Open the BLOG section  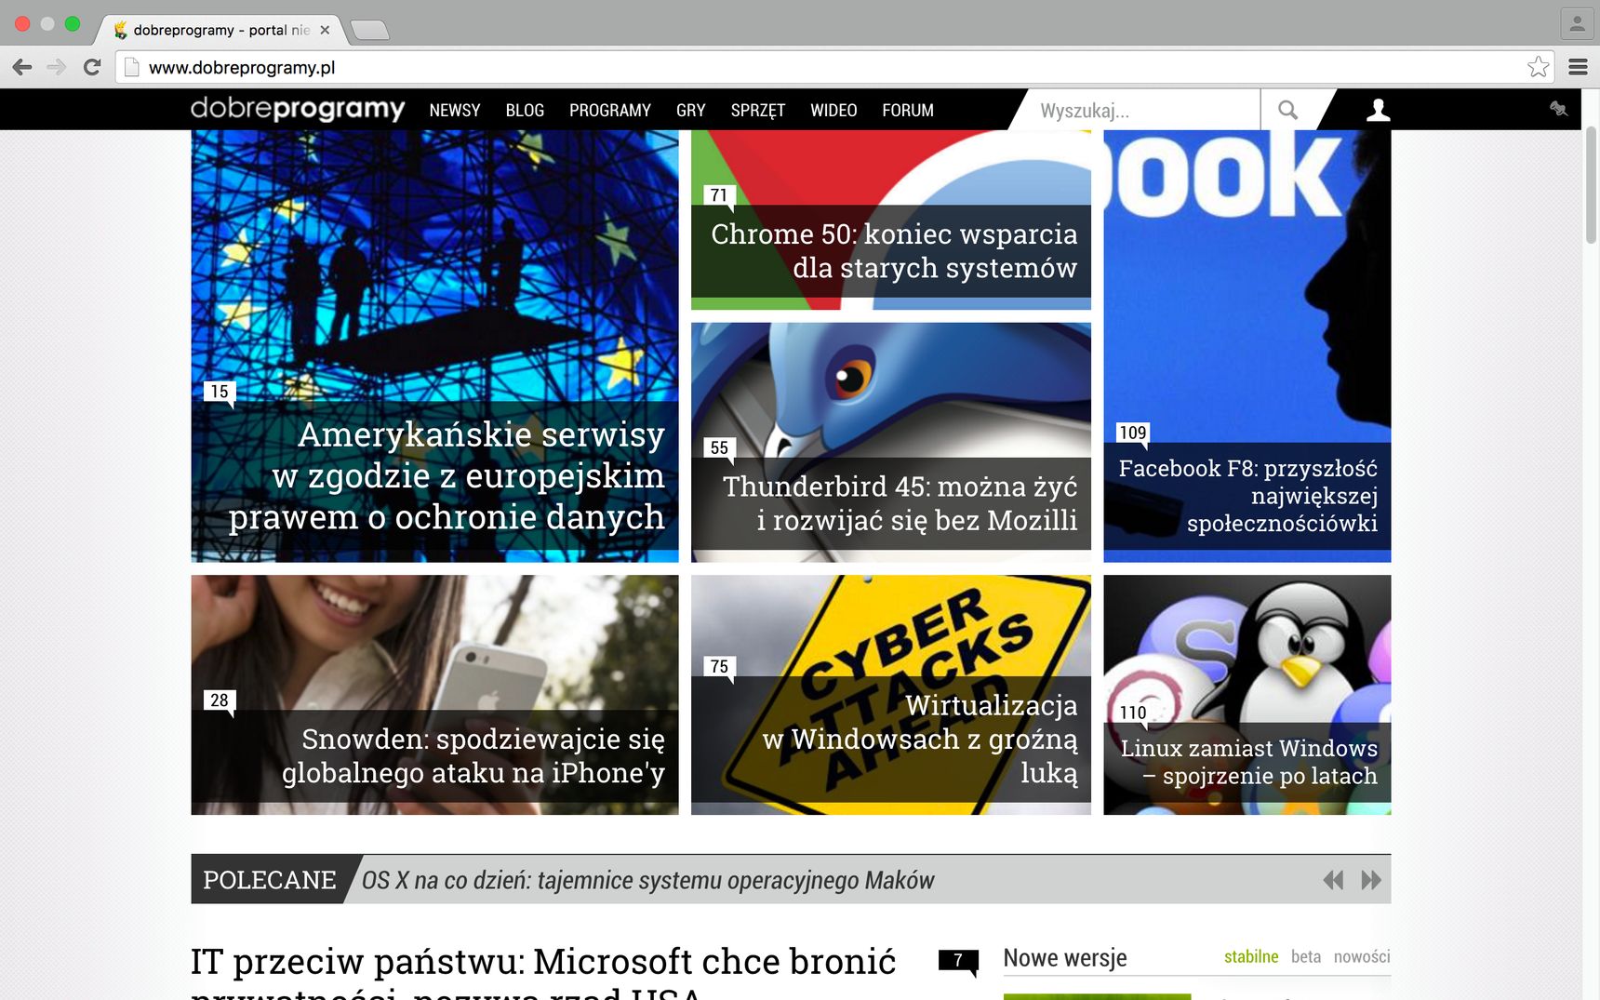pyautogui.click(x=525, y=110)
